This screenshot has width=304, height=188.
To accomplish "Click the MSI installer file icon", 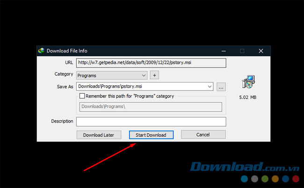I will tap(246, 83).
